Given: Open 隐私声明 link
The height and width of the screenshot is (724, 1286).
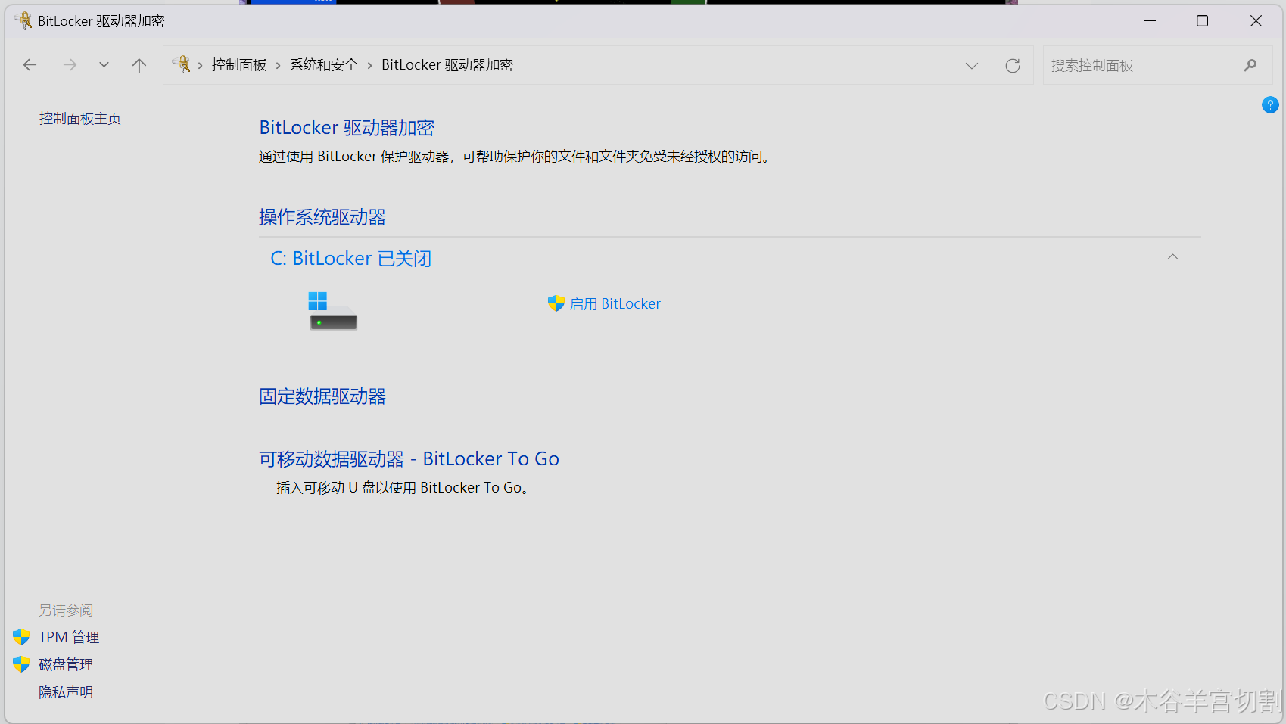Looking at the screenshot, I should point(66,692).
